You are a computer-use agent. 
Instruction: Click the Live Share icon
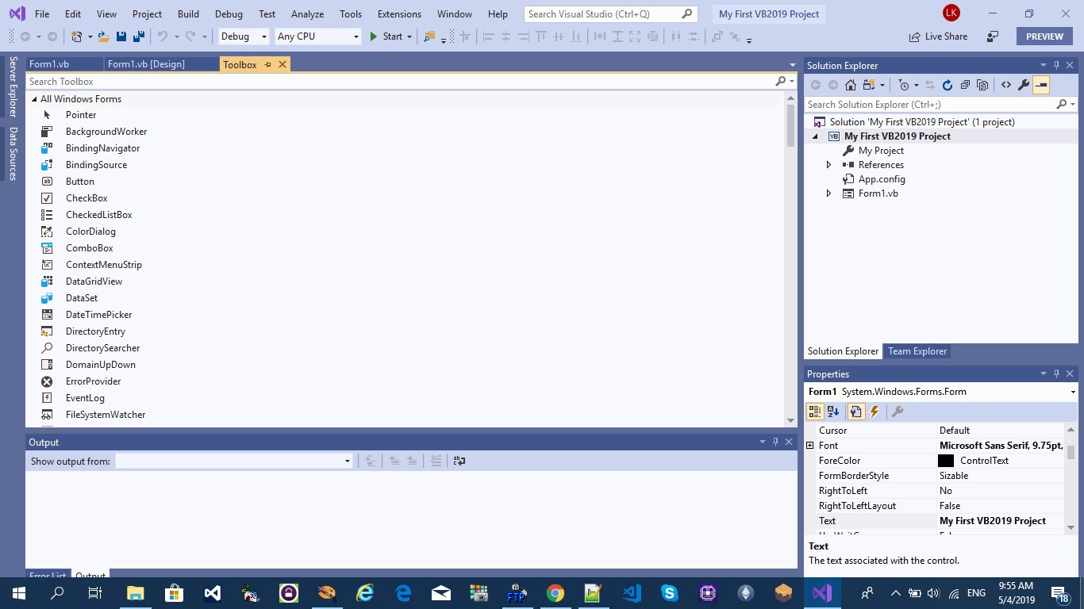915,36
